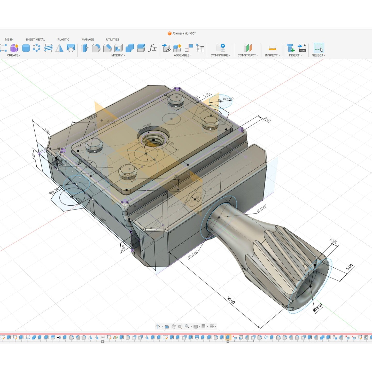Select the highlighted timeline feature marker
Image resolution: width=372 pixels, height=372 pixels.
(228, 337)
